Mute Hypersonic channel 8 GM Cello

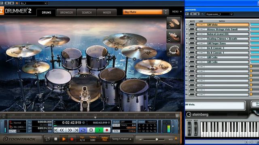(192, 57)
